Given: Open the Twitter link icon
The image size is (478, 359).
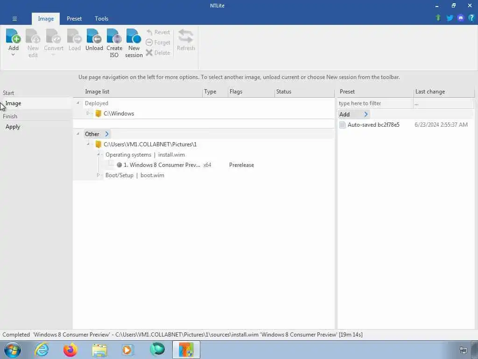Looking at the screenshot, I should click(450, 18).
